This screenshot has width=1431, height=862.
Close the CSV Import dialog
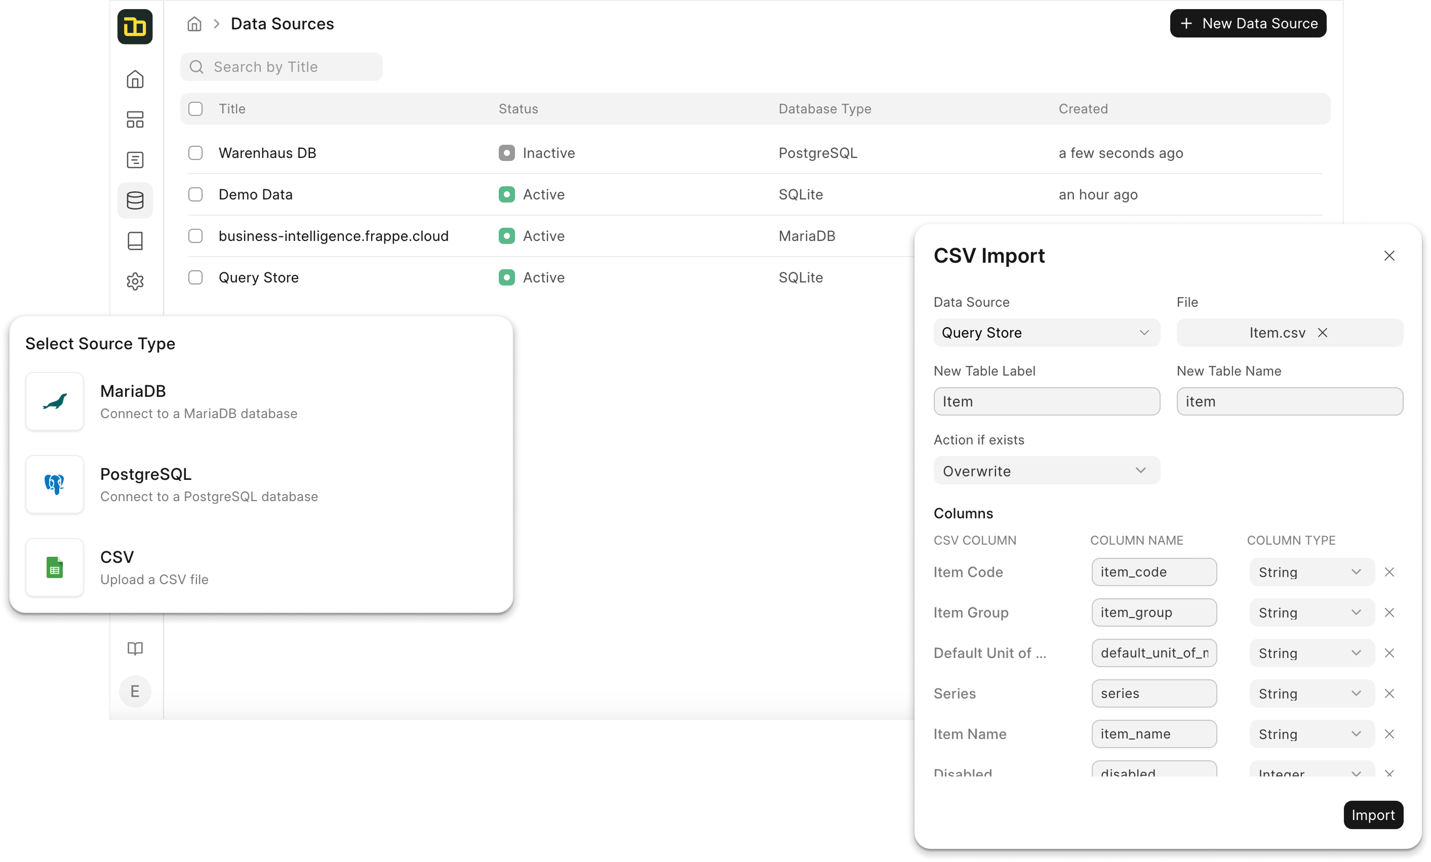click(x=1389, y=256)
